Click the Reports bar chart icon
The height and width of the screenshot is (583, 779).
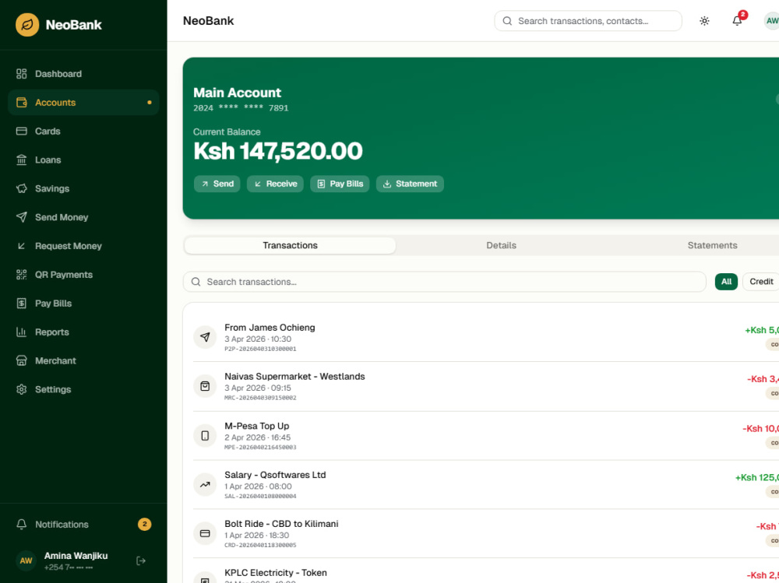(x=21, y=332)
